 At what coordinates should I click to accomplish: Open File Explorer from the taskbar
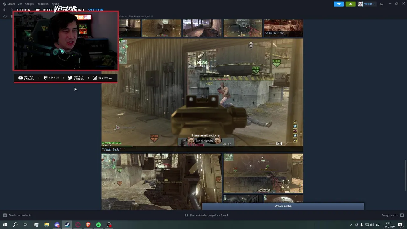46,225
